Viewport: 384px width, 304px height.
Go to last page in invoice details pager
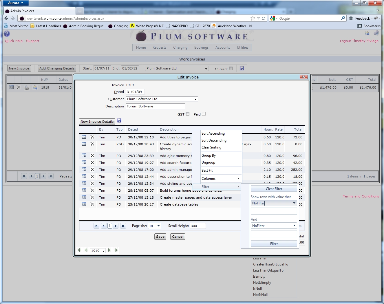pyautogui.click(x=123, y=226)
